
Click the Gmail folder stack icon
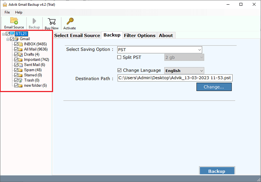click(x=16, y=39)
